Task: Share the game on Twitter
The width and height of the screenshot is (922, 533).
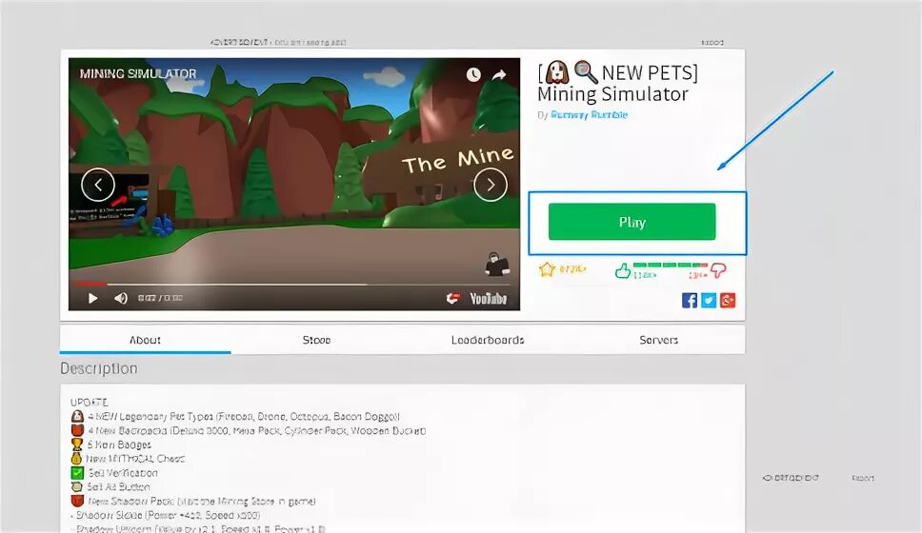Action: pos(709,301)
